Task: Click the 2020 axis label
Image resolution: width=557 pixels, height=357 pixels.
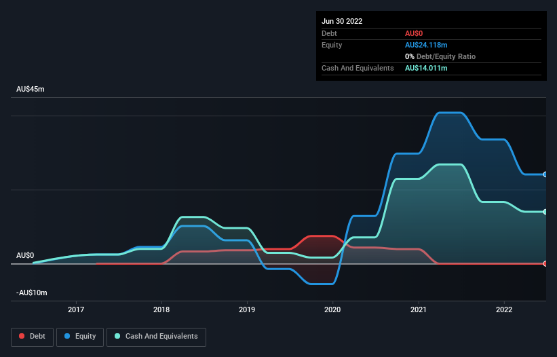Action: [x=332, y=309]
